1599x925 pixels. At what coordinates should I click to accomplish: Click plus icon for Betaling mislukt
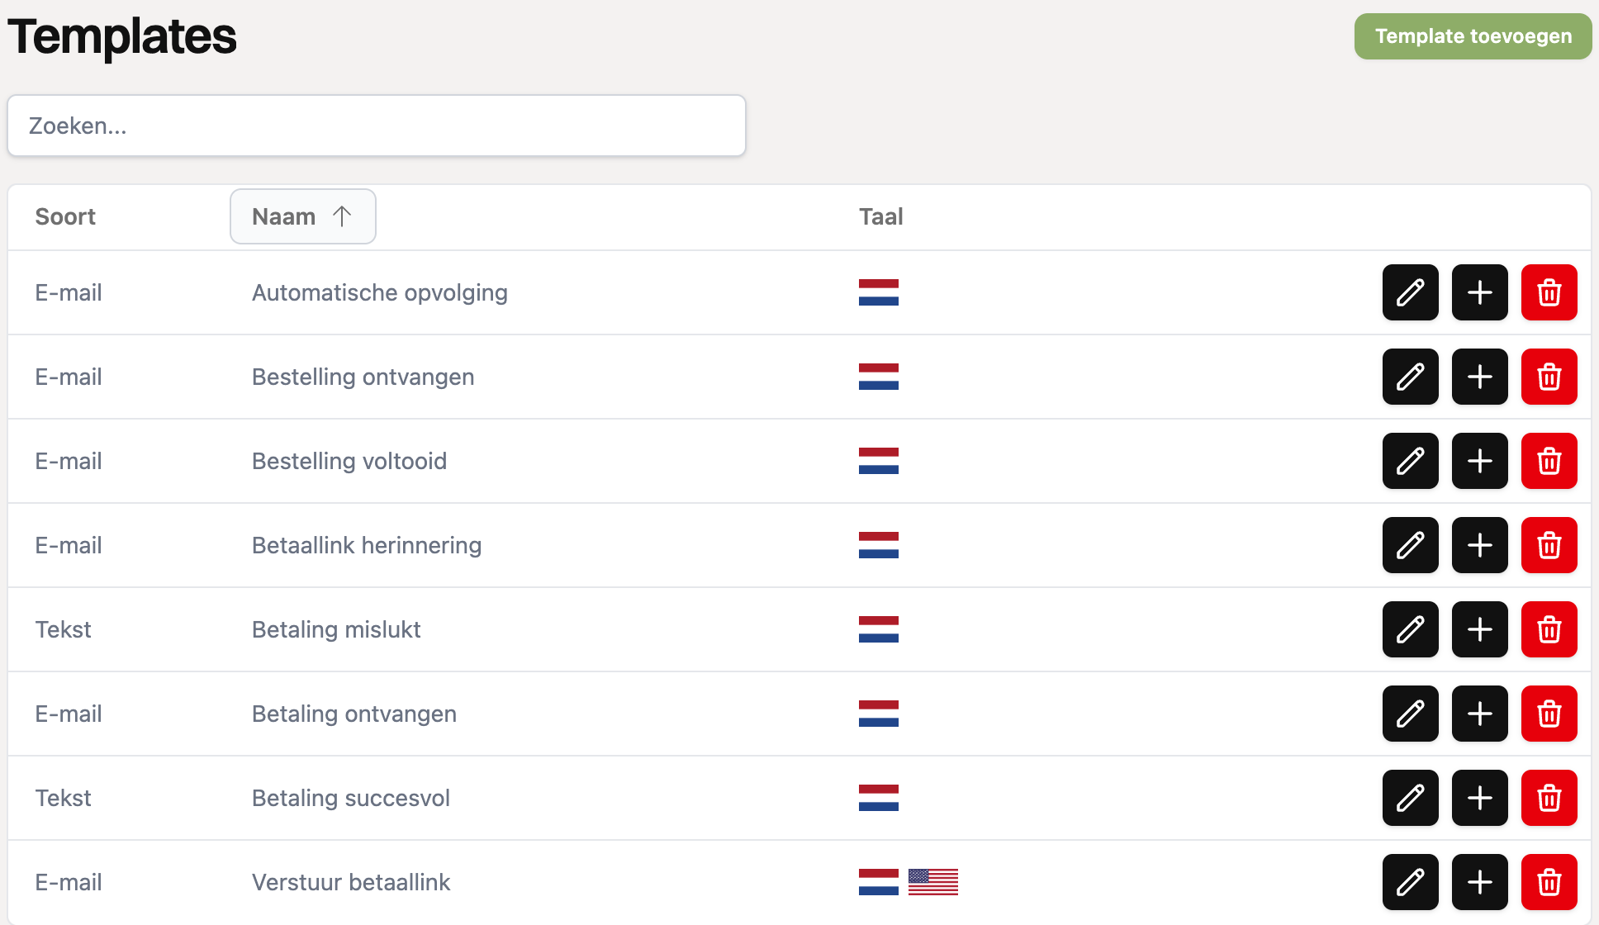(1480, 629)
